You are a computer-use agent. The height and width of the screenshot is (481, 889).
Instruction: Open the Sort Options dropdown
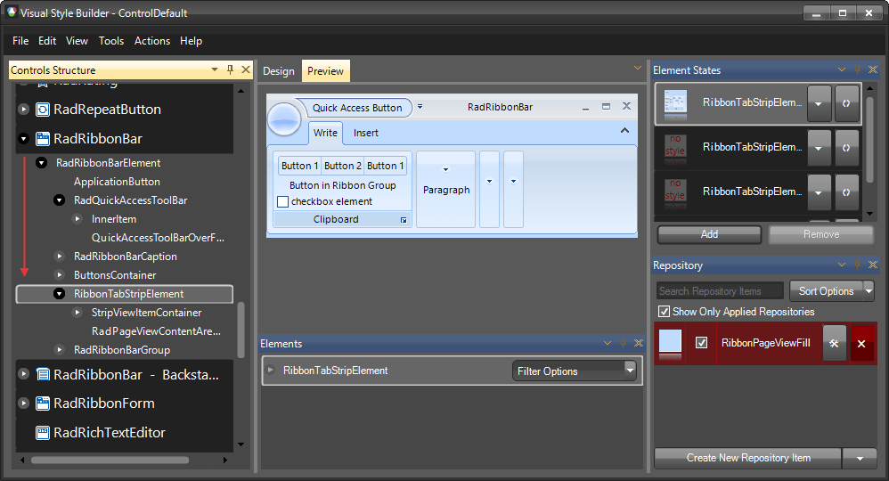click(x=869, y=291)
